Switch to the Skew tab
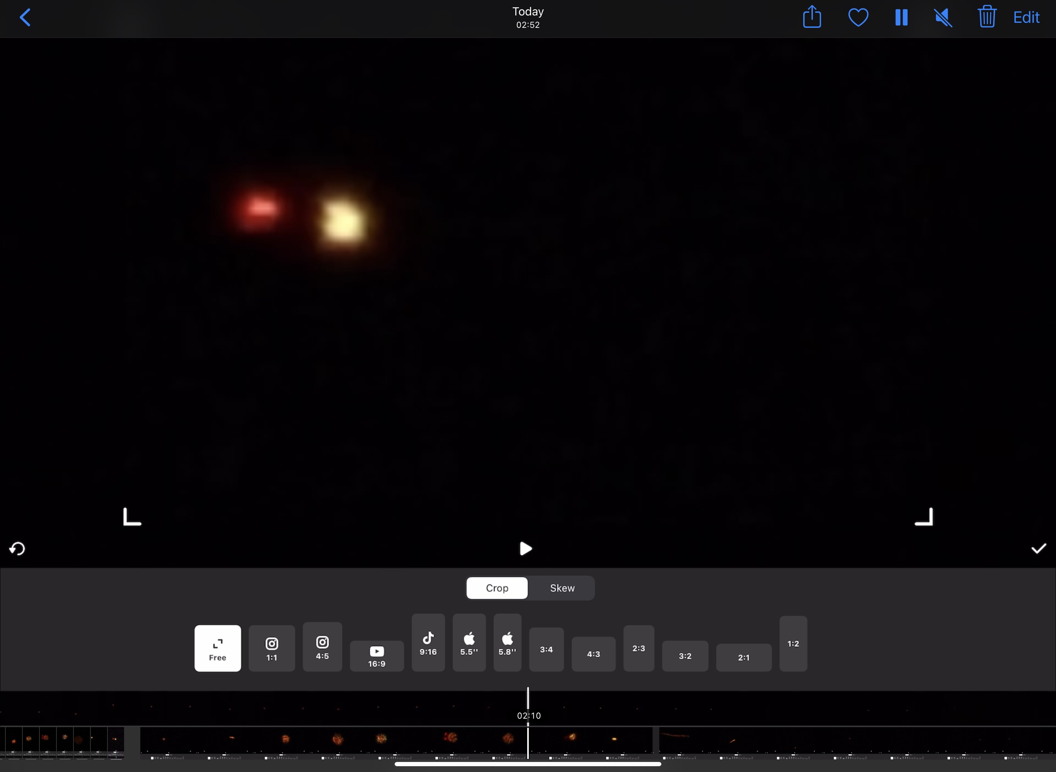 [562, 588]
